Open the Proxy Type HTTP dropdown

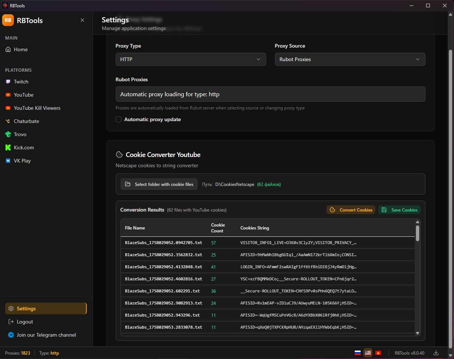pyautogui.click(x=191, y=59)
